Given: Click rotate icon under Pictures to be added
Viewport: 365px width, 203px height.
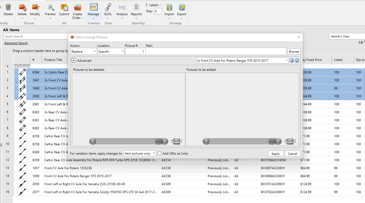Looking at the screenshot, I should point(290,141).
